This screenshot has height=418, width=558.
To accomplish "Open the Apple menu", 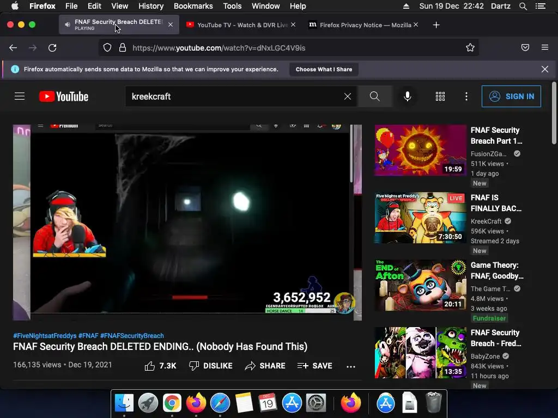I will tap(15, 6).
